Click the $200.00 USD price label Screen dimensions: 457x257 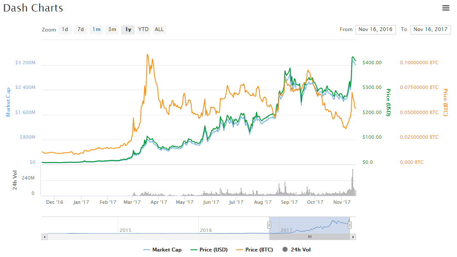pyautogui.click(x=372, y=112)
